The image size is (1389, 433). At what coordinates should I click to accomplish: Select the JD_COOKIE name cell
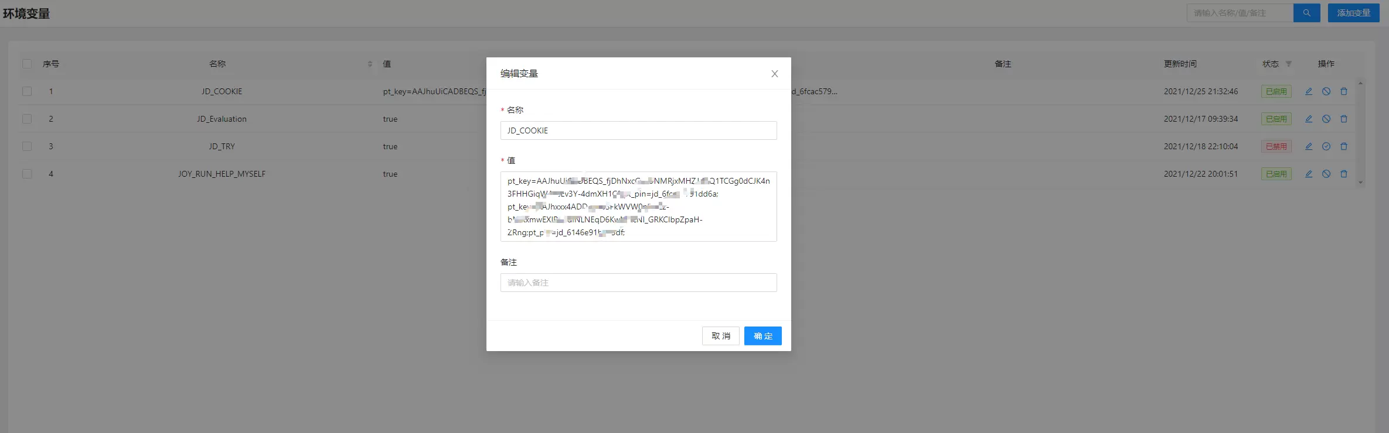click(x=222, y=91)
